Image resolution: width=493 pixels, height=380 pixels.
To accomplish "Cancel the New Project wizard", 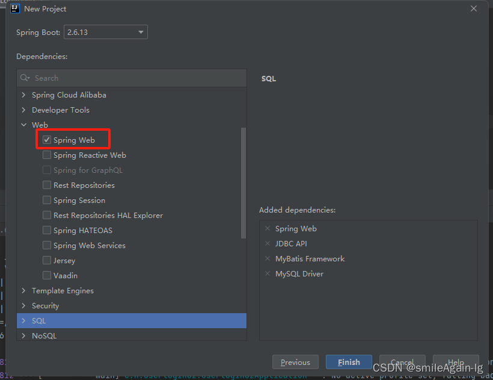I will click(x=402, y=362).
